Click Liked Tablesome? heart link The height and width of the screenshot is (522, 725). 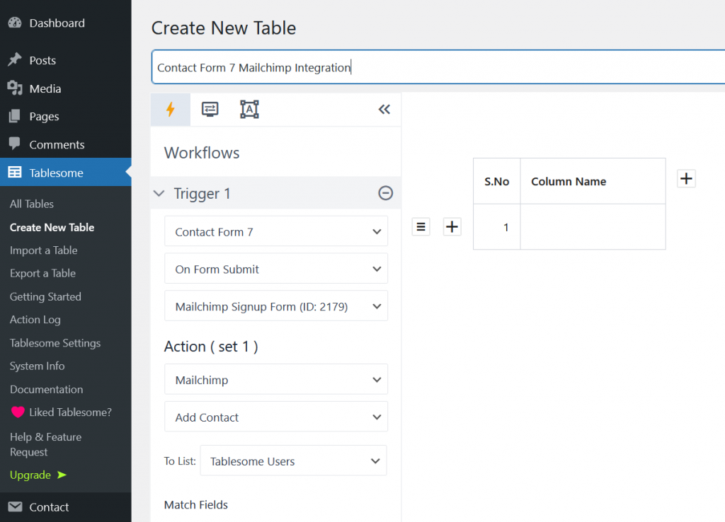(x=61, y=412)
